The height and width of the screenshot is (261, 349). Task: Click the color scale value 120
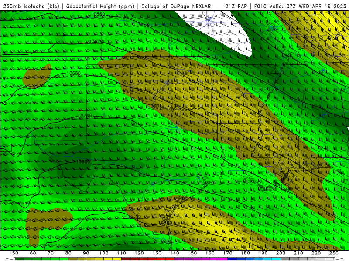point(139,253)
